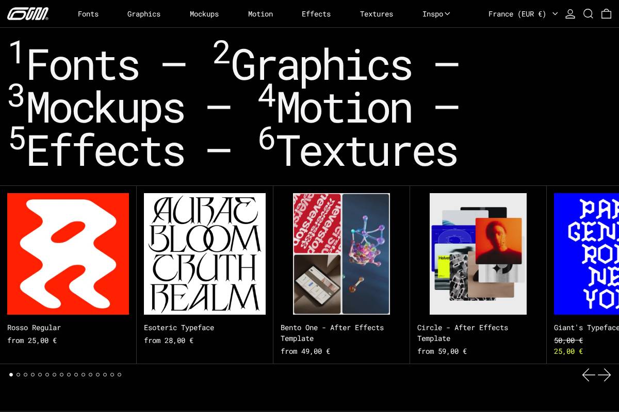
Task: Click the large "Textures" heading link
Action: tap(367, 151)
